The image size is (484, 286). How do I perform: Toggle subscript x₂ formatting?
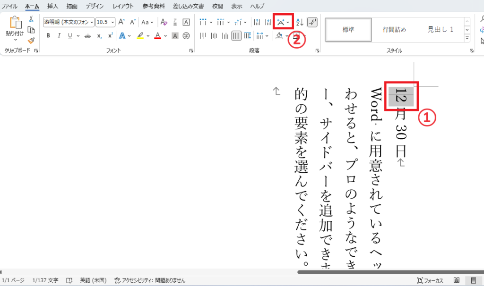point(99,36)
